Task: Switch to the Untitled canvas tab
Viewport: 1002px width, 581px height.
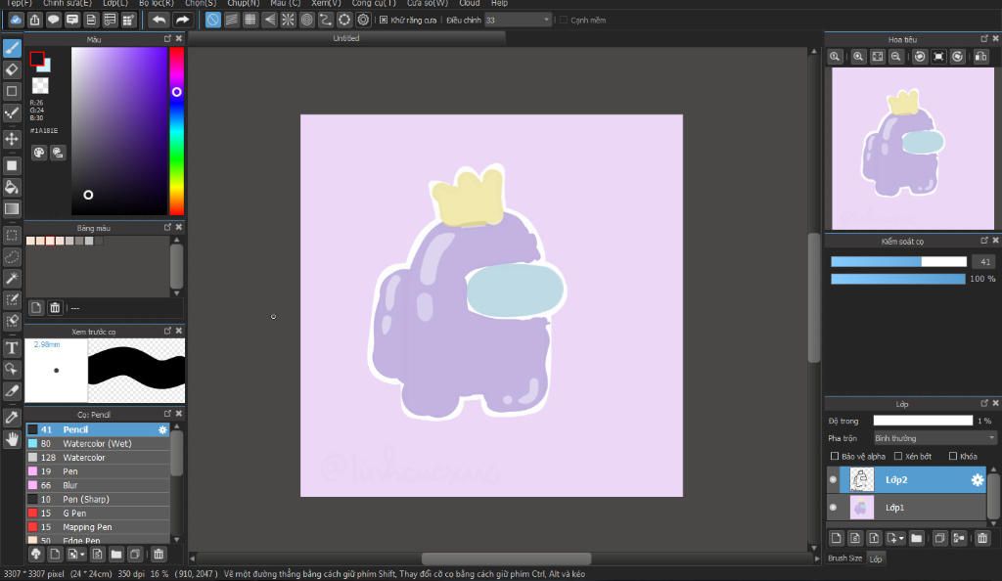Action: coord(346,38)
